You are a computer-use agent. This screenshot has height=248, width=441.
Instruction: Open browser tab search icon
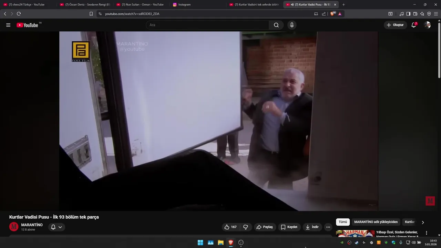tap(390, 14)
